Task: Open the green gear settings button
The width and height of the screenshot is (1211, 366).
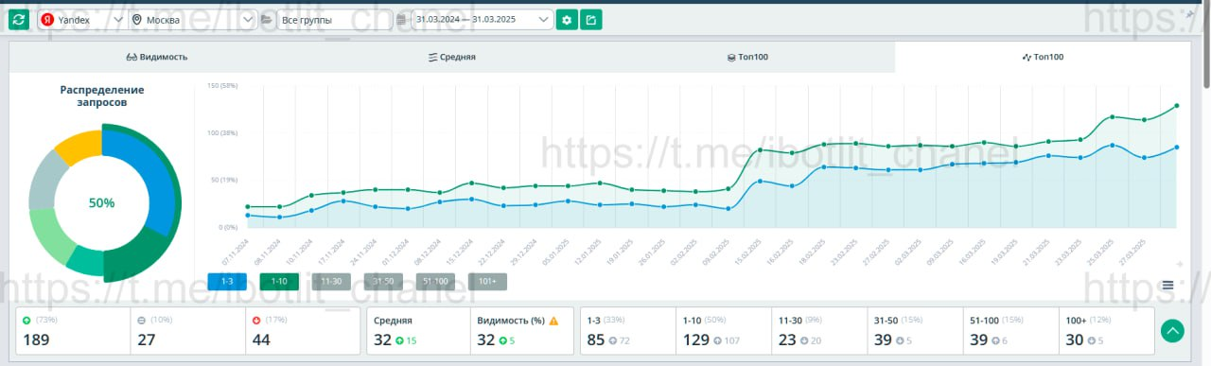Action: point(567,19)
